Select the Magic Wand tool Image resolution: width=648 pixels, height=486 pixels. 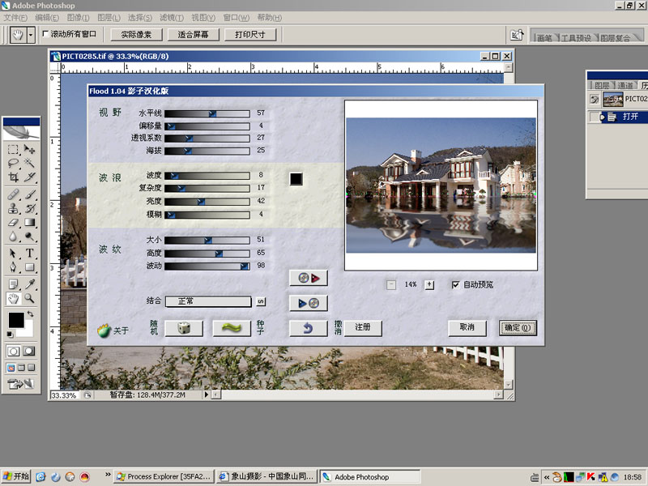(x=29, y=164)
